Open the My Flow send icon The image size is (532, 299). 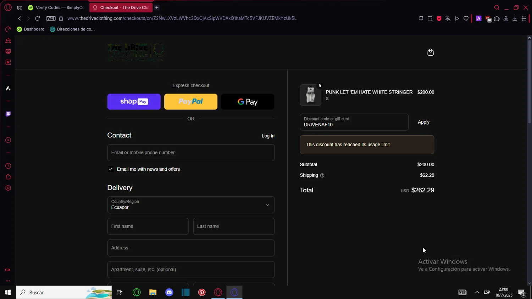[x=457, y=18]
